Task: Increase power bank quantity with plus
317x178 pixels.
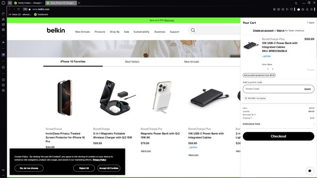Action: (x=272, y=69)
